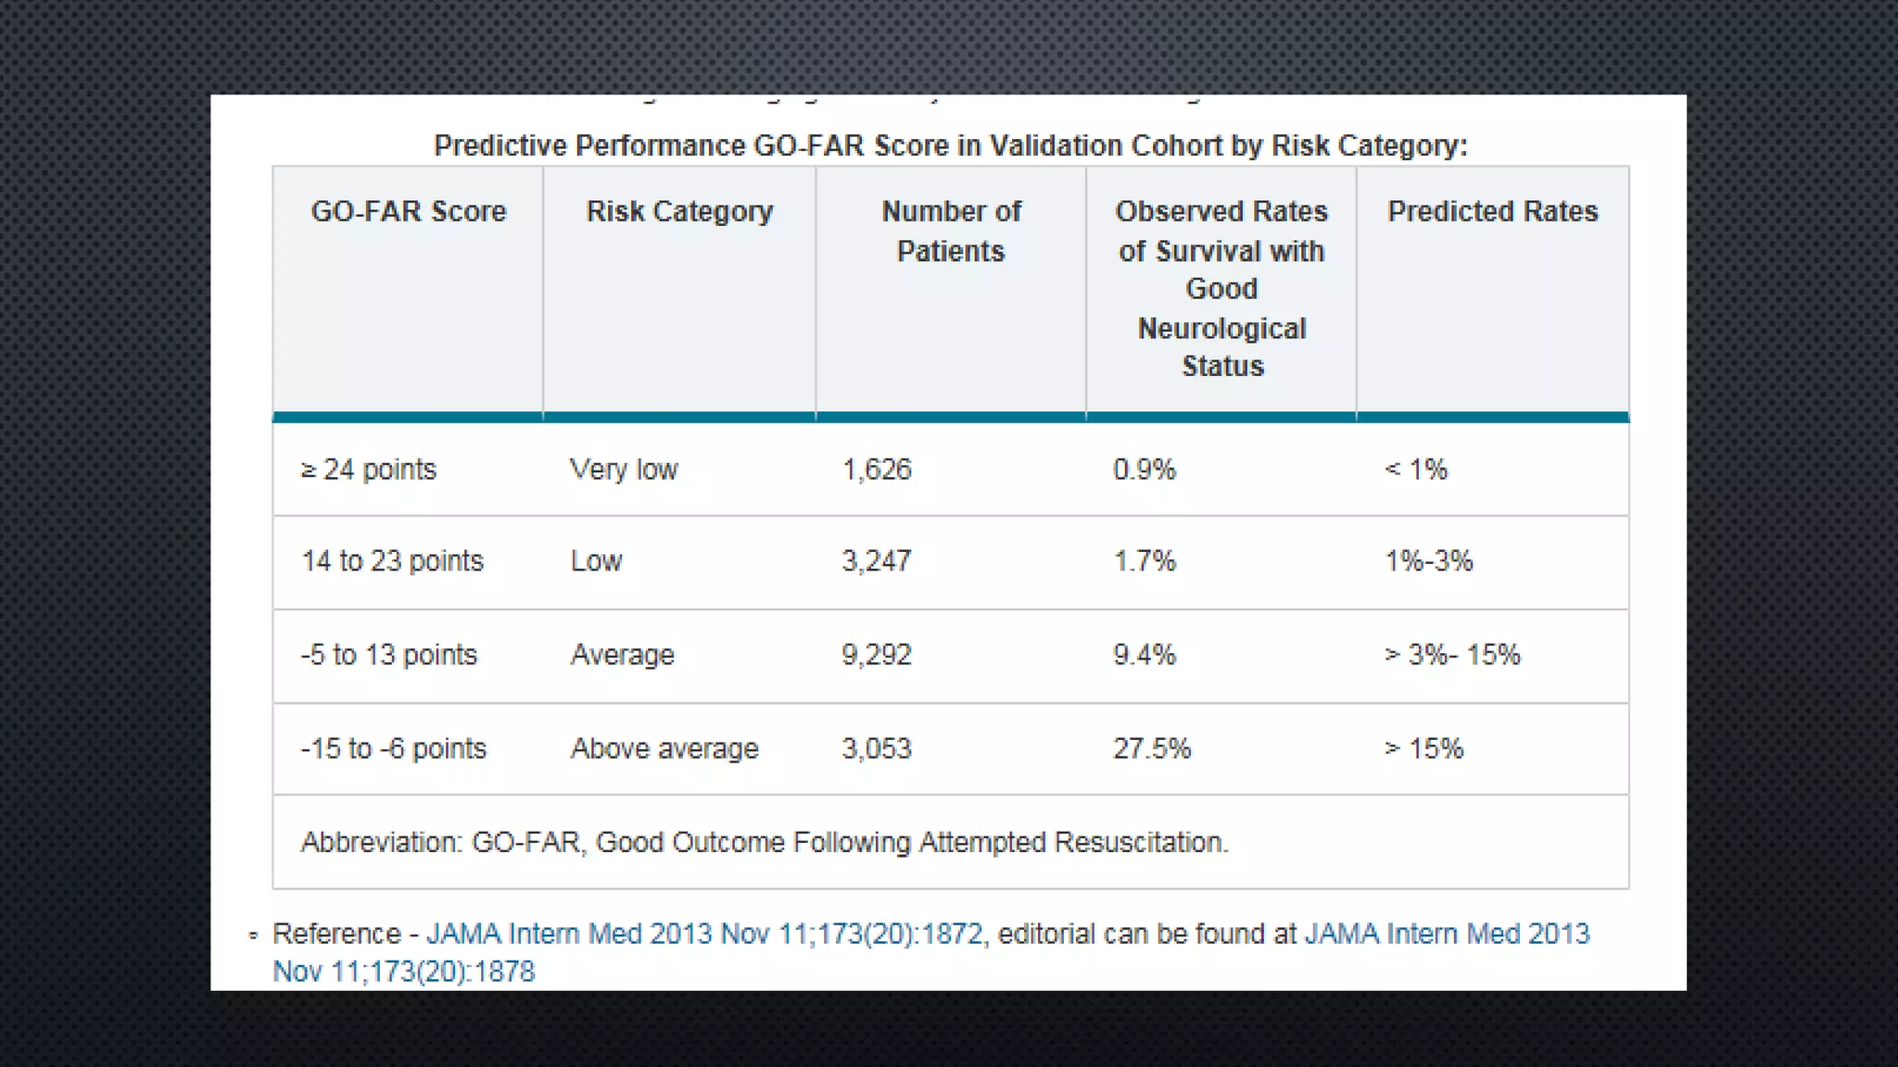Viewport: 1898px width, 1067px height.
Task: Click the 3,247 patients cell
Action: point(876,561)
